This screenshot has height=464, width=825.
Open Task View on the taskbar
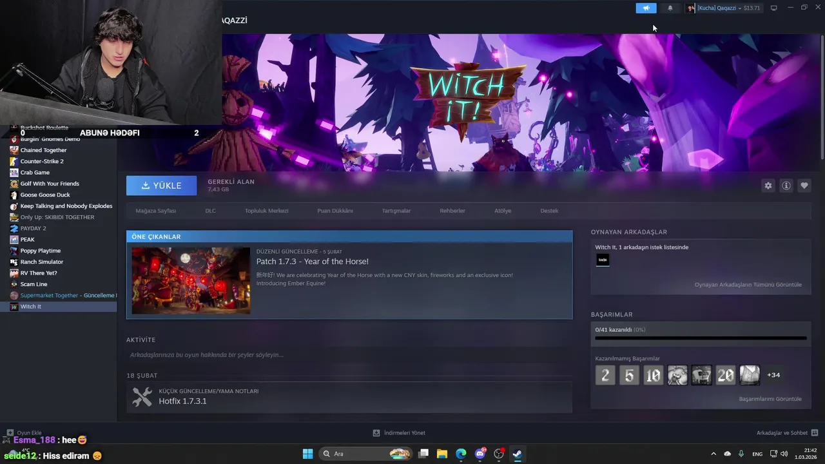click(x=423, y=454)
